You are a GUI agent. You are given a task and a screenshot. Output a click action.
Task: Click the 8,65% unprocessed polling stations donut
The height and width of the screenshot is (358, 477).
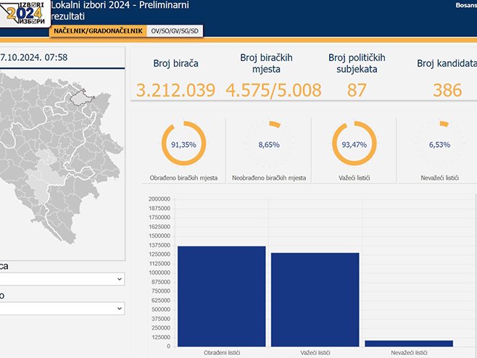[268, 144]
